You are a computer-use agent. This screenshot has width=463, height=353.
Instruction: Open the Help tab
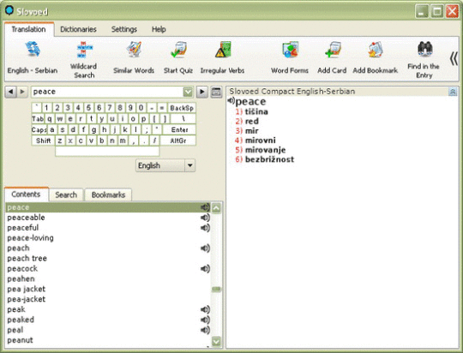tap(159, 29)
